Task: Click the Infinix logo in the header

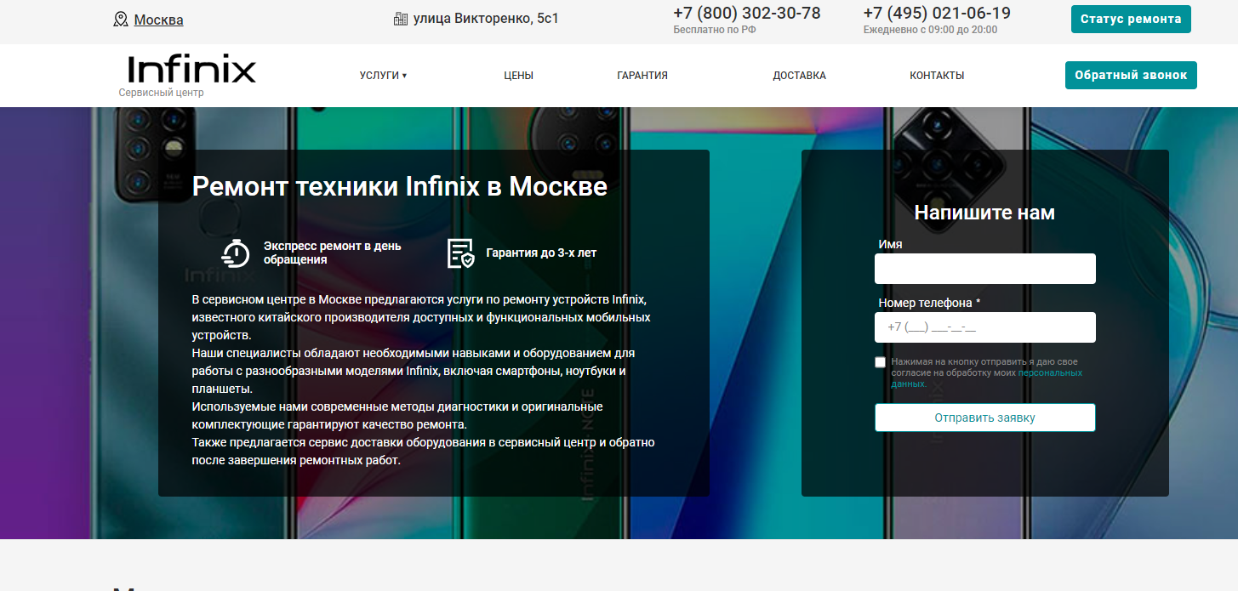Action: coord(191,70)
